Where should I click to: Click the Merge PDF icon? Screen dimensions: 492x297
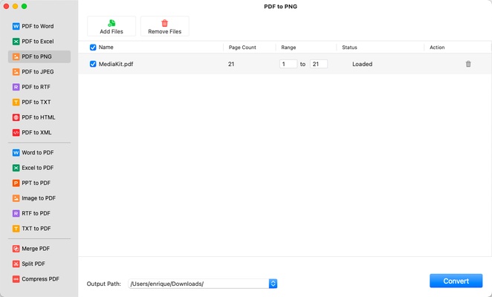(x=16, y=249)
